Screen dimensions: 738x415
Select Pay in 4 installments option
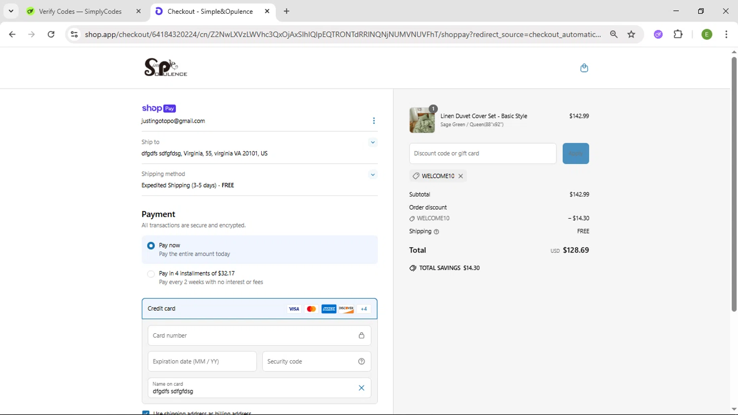coord(151,274)
